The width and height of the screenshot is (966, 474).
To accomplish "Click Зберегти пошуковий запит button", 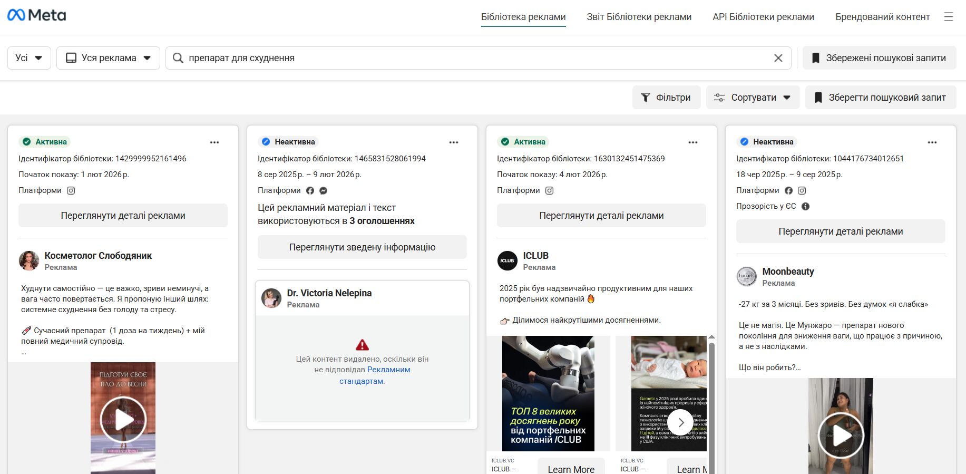I will (881, 98).
